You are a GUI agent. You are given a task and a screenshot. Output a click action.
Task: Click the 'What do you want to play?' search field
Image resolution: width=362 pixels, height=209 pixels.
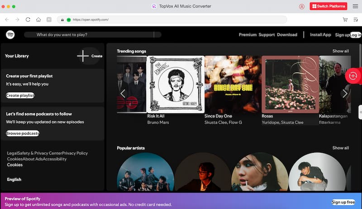click(93, 34)
